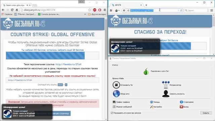The height and width of the screenshot is (121, 215).
Task: Open Обзор сети network view
Action: [x=121, y=94]
